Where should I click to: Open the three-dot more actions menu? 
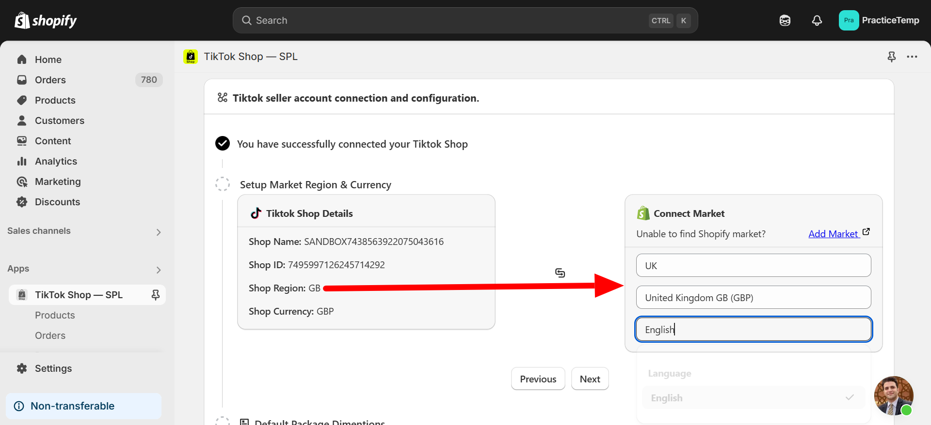[x=912, y=57]
